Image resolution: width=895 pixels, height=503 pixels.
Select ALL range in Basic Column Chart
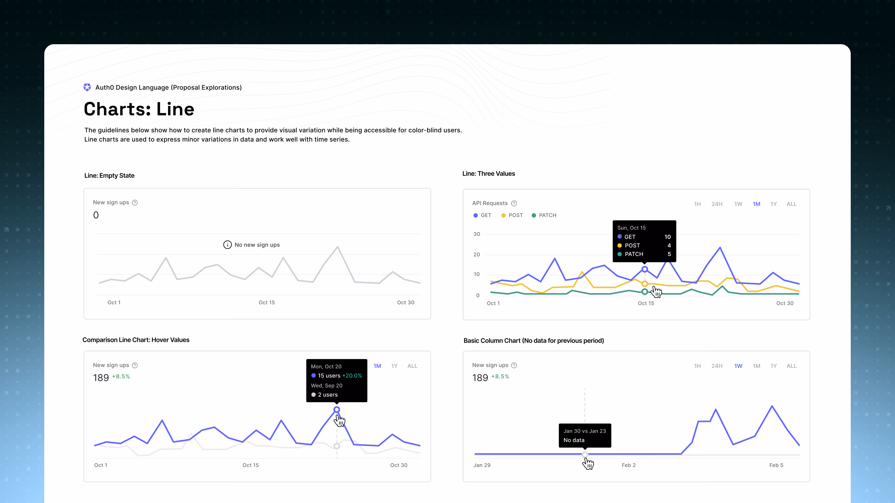click(791, 366)
